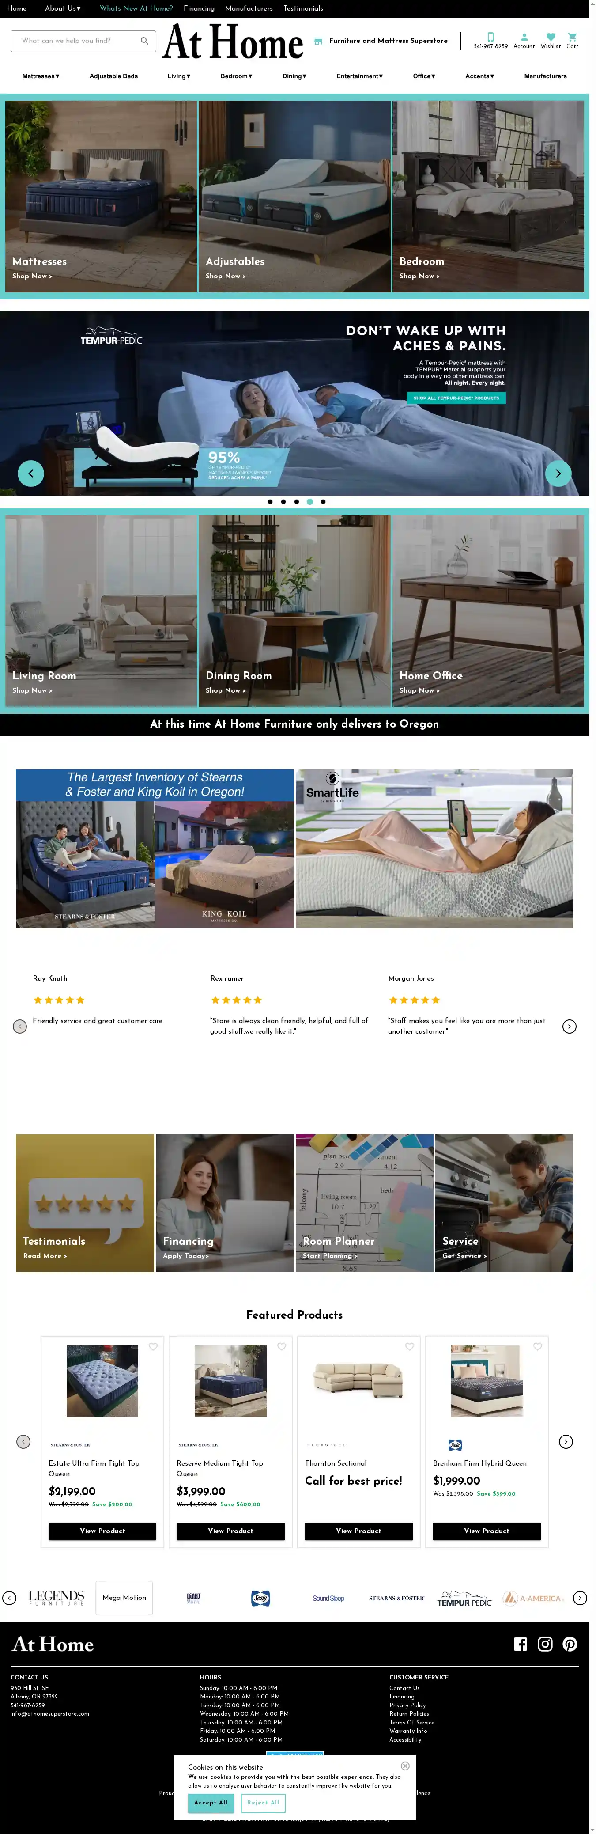
Task: Expand the Bedroom dropdown menu
Action: (236, 76)
